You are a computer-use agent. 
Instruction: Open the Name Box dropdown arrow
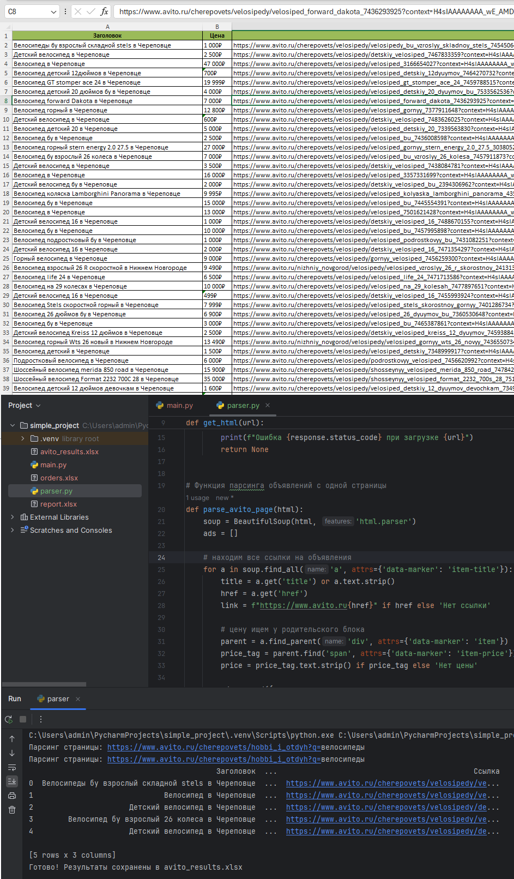click(53, 11)
